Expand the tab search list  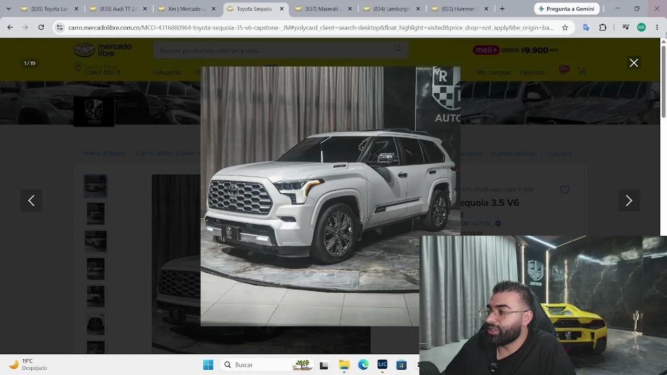point(8,9)
